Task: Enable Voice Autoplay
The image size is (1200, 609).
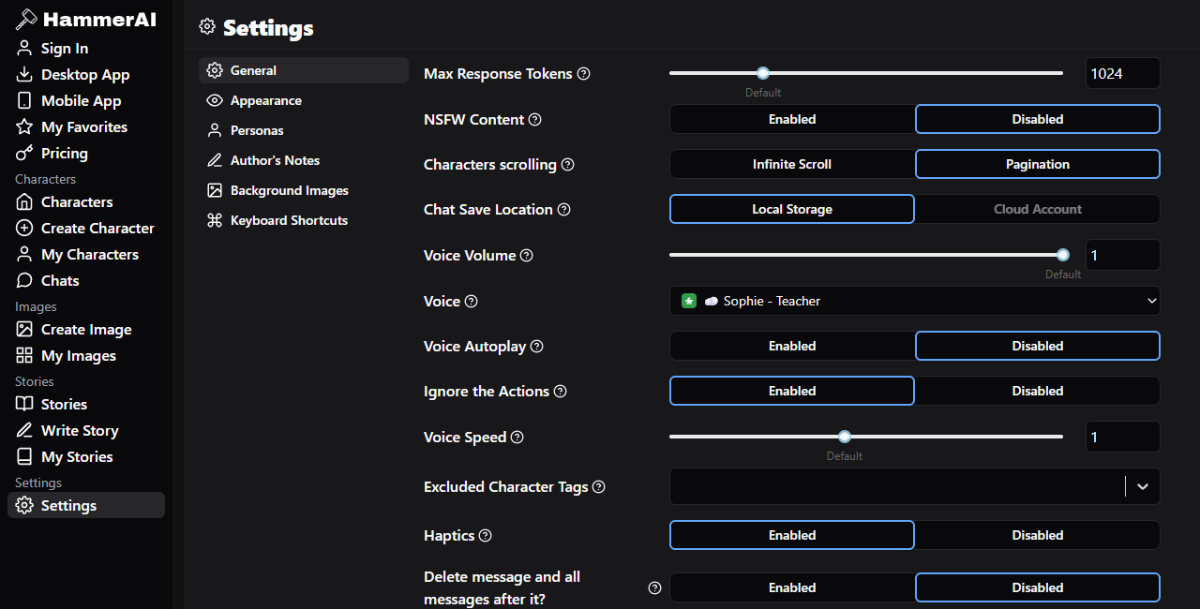Action: click(792, 346)
